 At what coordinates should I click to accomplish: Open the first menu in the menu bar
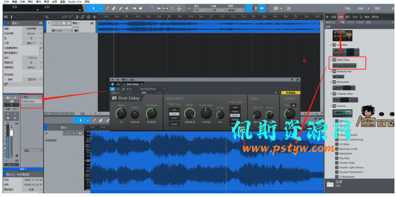coord(6,2)
